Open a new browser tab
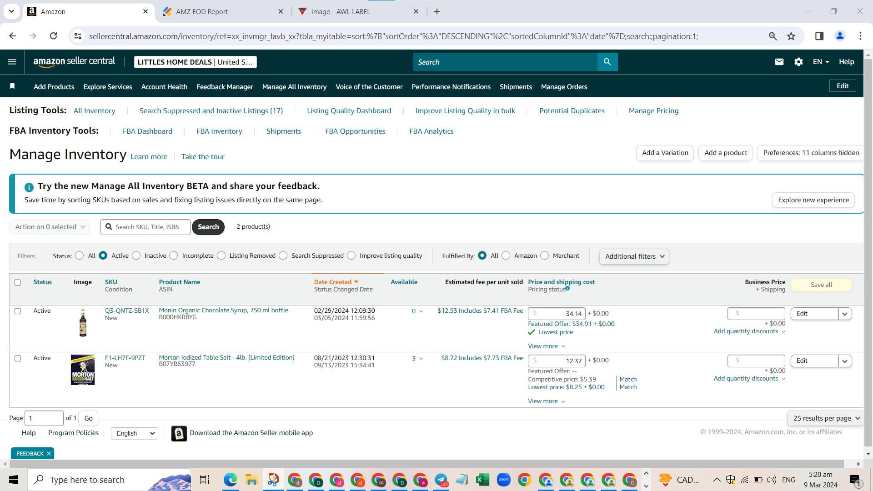 pos(437,11)
